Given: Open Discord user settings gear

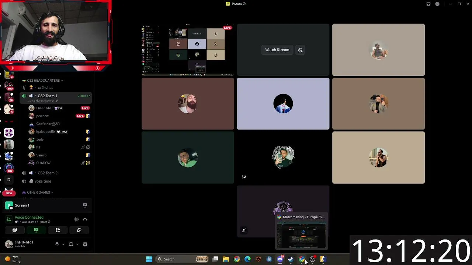Looking at the screenshot, I should point(85,244).
